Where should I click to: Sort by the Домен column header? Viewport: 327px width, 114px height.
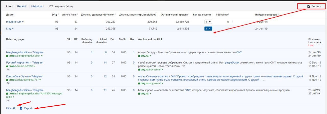10,15
